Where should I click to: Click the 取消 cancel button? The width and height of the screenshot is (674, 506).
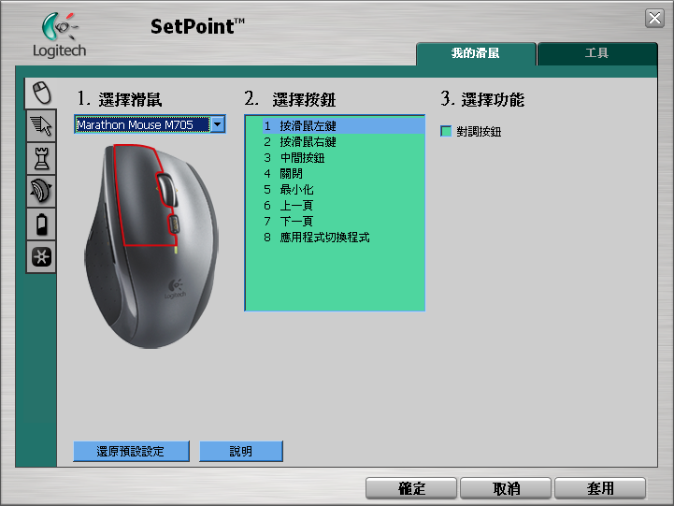point(506,488)
